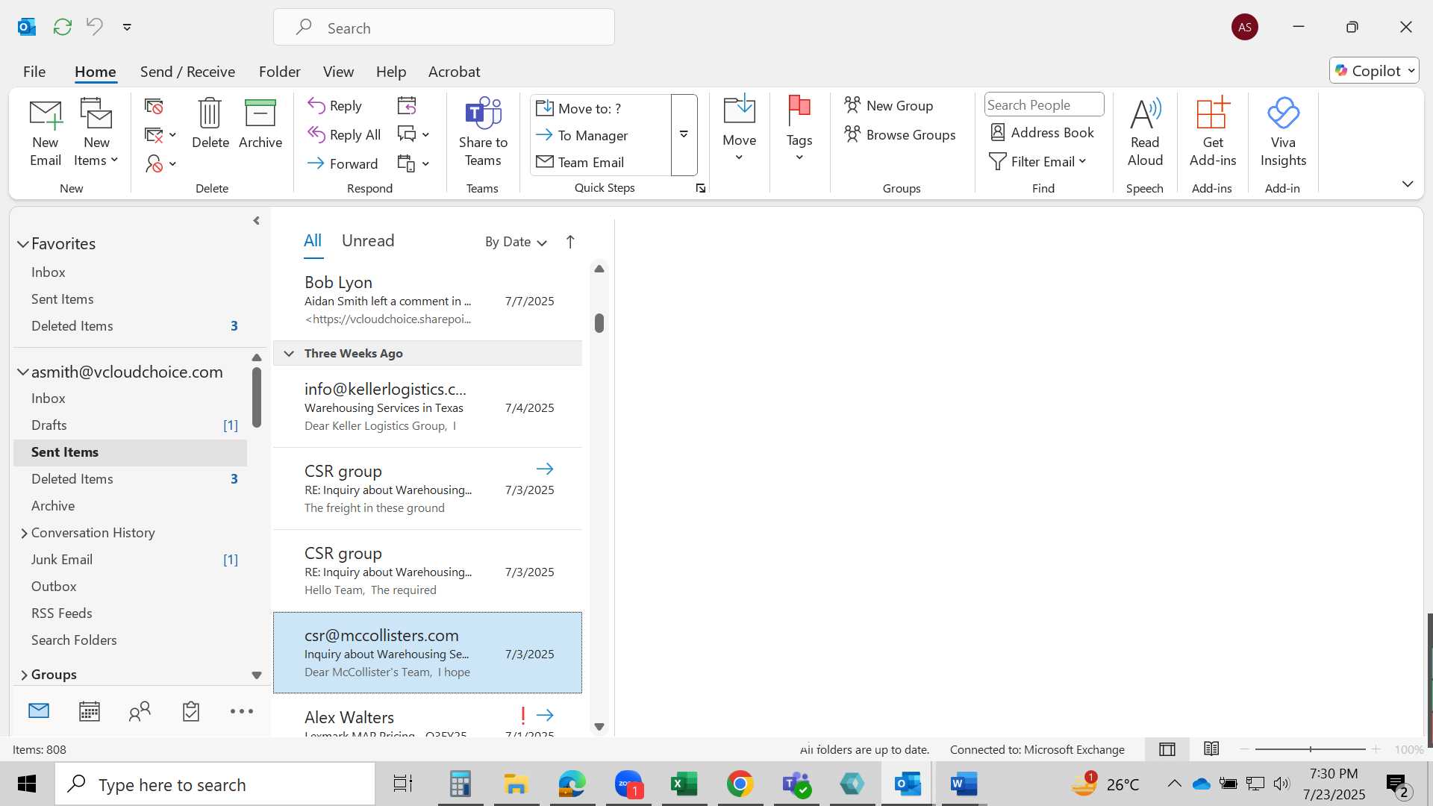Switch to Normal view in status bar
This screenshot has width=1433, height=806.
pos(1167,749)
